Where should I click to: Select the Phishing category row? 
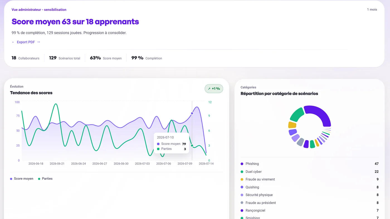pyautogui.click(x=309, y=164)
